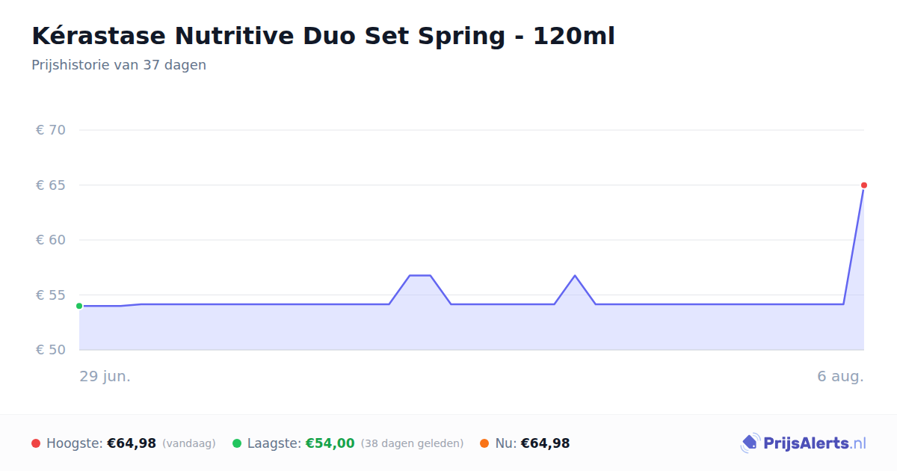This screenshot has width=897, height=471.
Task: Click the Hoogste €64,98 price value
Action: pos(132,443)
